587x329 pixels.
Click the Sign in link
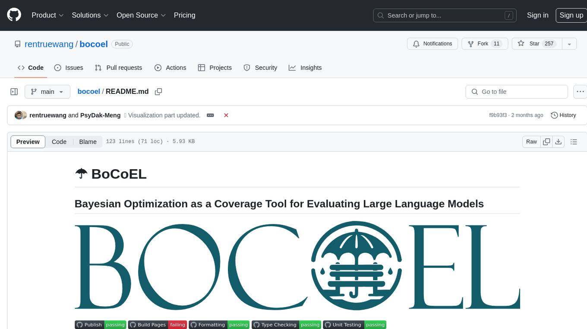[537, 15]
